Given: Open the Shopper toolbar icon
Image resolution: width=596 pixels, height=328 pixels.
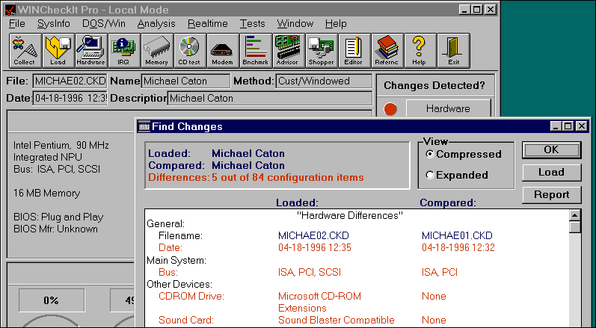Looking at the screenshot, I should pyautogui.click(x=321, y=51).
